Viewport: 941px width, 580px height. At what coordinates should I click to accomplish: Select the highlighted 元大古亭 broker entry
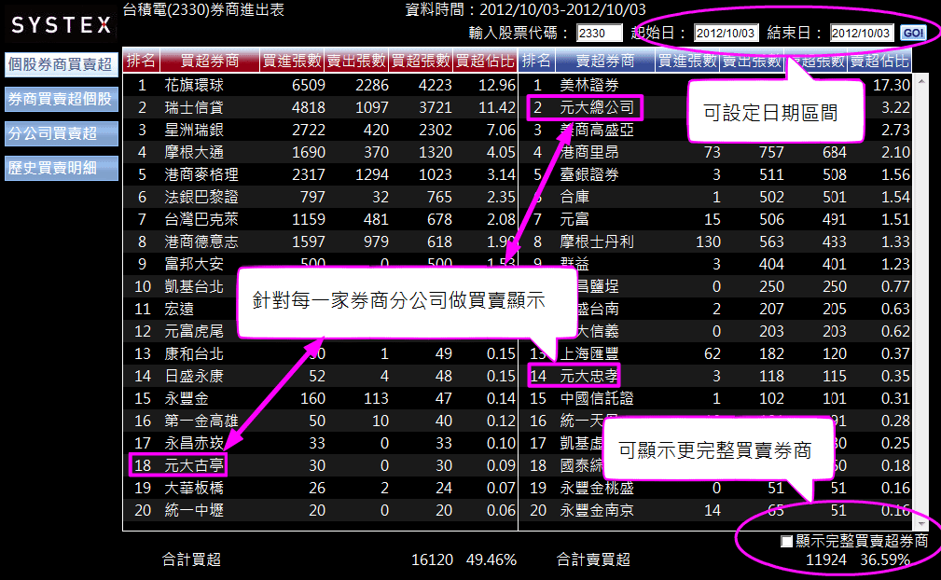click(x=194, y=464)
